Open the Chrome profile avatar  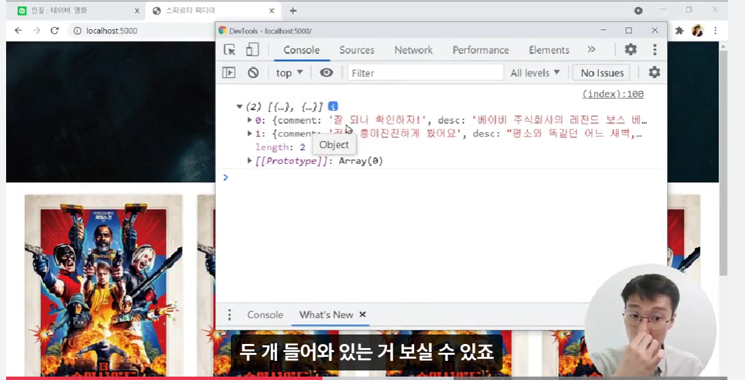(697, 31)
